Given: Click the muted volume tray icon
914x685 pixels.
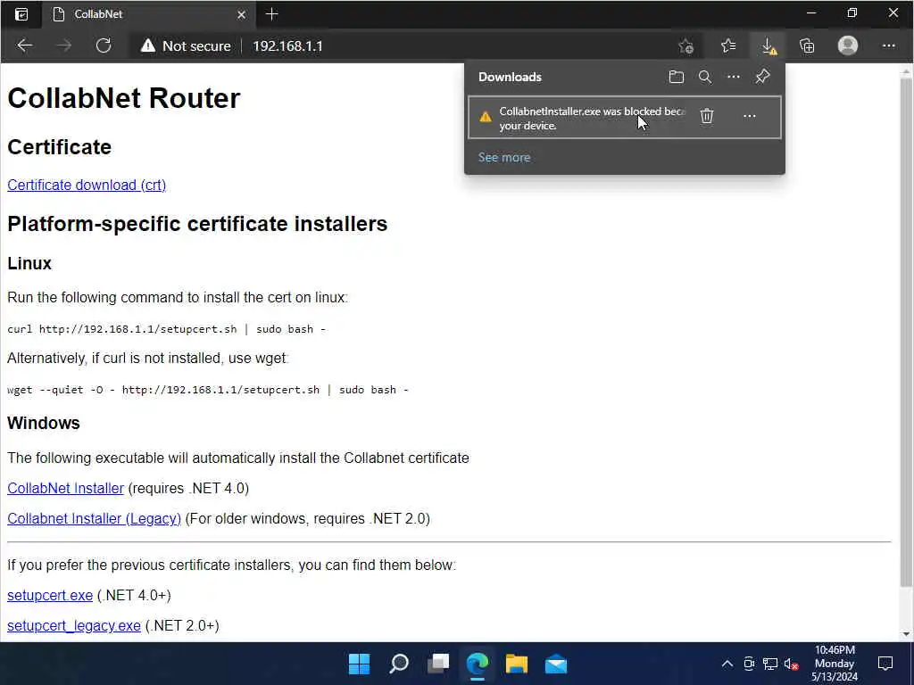Looking at the screenshot, I should click(x=791, y=664).
